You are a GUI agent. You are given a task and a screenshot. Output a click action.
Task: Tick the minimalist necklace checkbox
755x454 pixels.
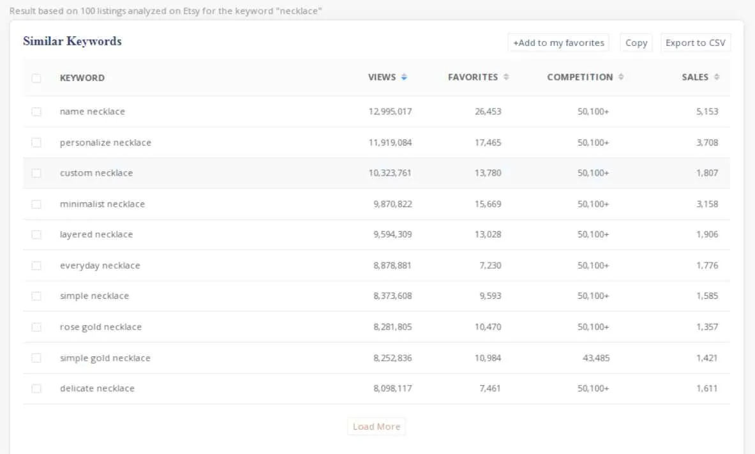pyautogui.click(x=36, y=204)
